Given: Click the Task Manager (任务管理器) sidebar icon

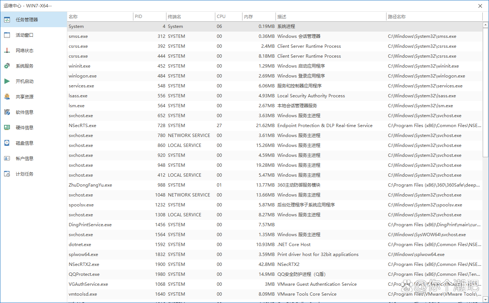Looking at the screenshot, I should pyautogui.click(x=7, y=20).
